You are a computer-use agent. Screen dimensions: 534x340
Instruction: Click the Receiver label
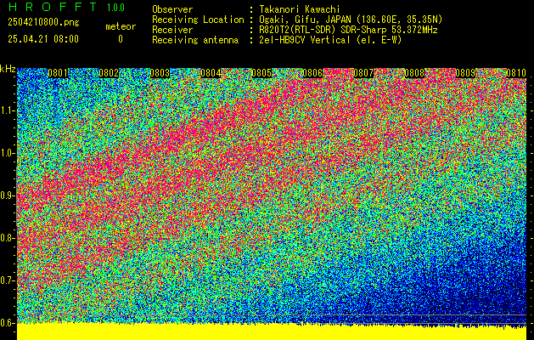pyautogui.click(x=172, y=30)
